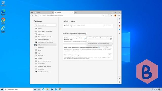Viewport: 162px width, 91px height.
Task: Click Edge icon on the taskbar
Action: 43,89
